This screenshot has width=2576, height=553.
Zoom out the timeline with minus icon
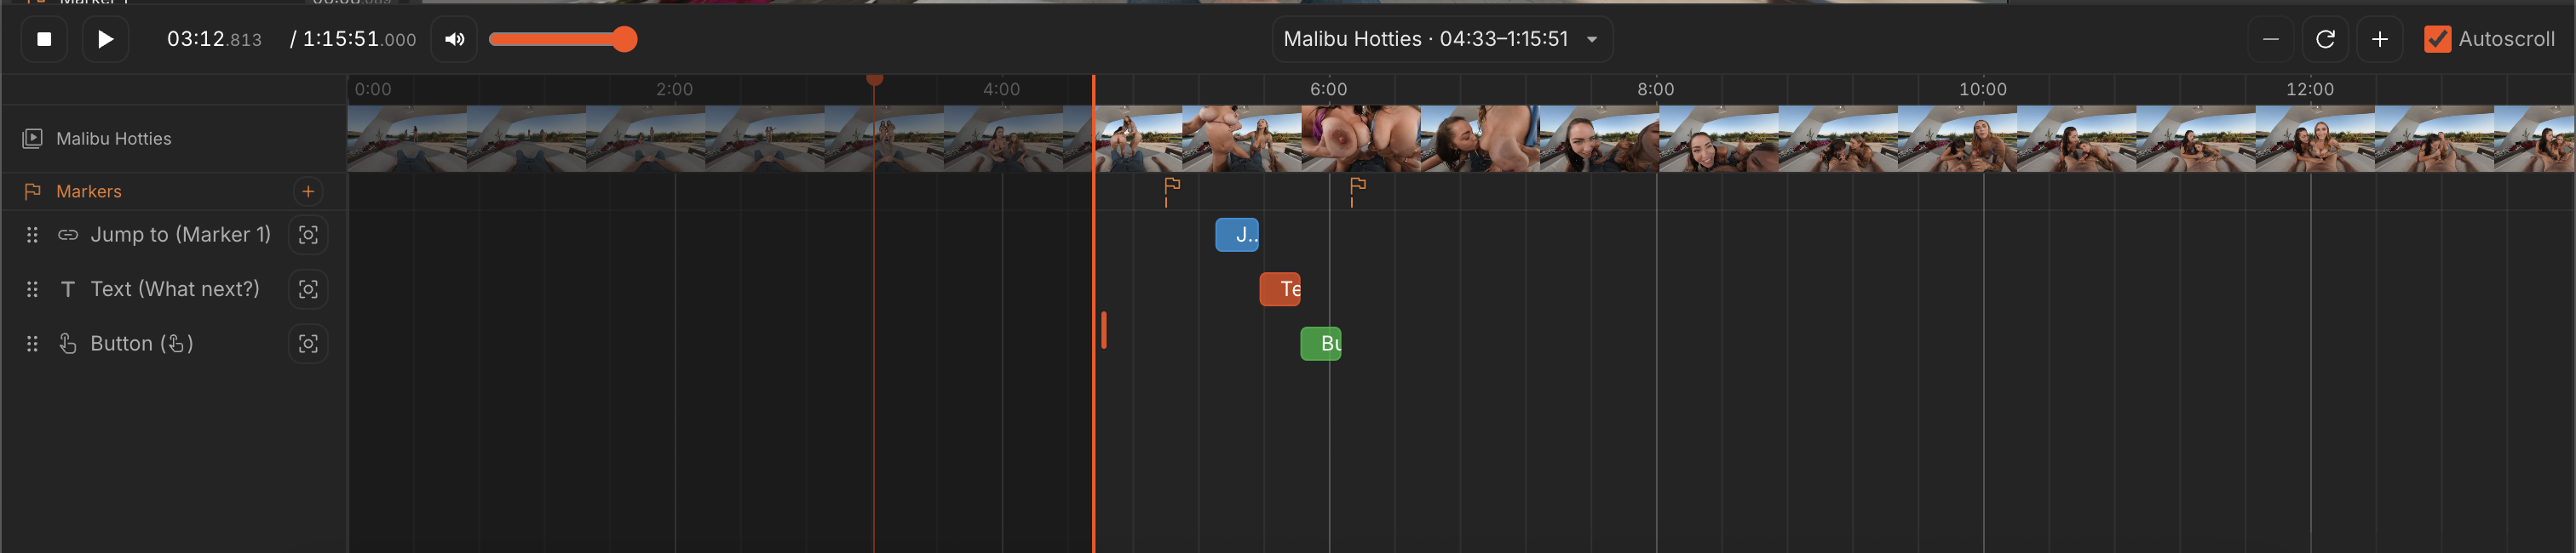click(2270, 39)
